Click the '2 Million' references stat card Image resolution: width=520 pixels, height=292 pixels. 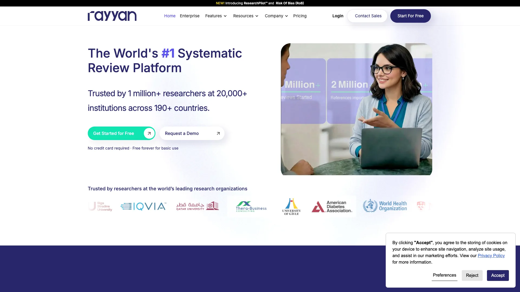point(349,91)
